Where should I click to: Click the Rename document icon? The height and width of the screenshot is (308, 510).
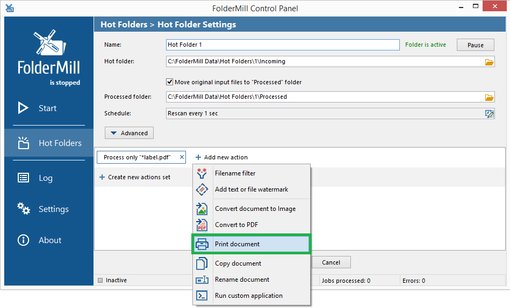pyautogui.click(x=202, y=280)
